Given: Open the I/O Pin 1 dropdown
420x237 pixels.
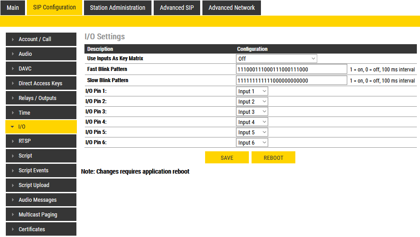Looking at the screenshot, I should (252, 91).
